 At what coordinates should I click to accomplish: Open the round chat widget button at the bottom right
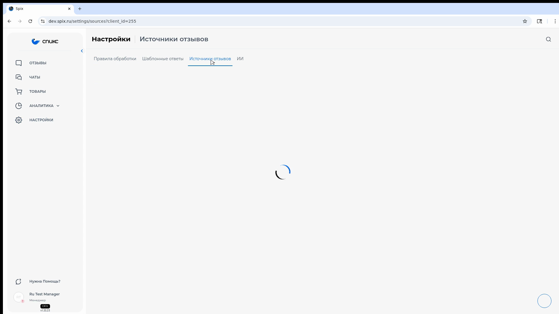(544, 301)
